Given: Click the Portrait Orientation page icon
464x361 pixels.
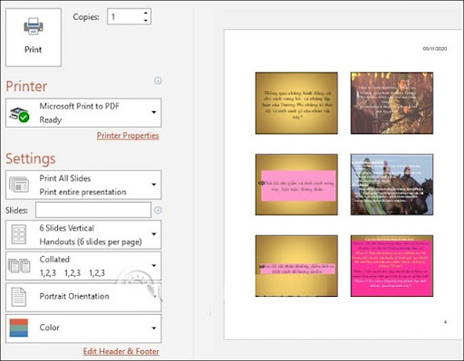Looking at the screenshot, I should point(18,297).
